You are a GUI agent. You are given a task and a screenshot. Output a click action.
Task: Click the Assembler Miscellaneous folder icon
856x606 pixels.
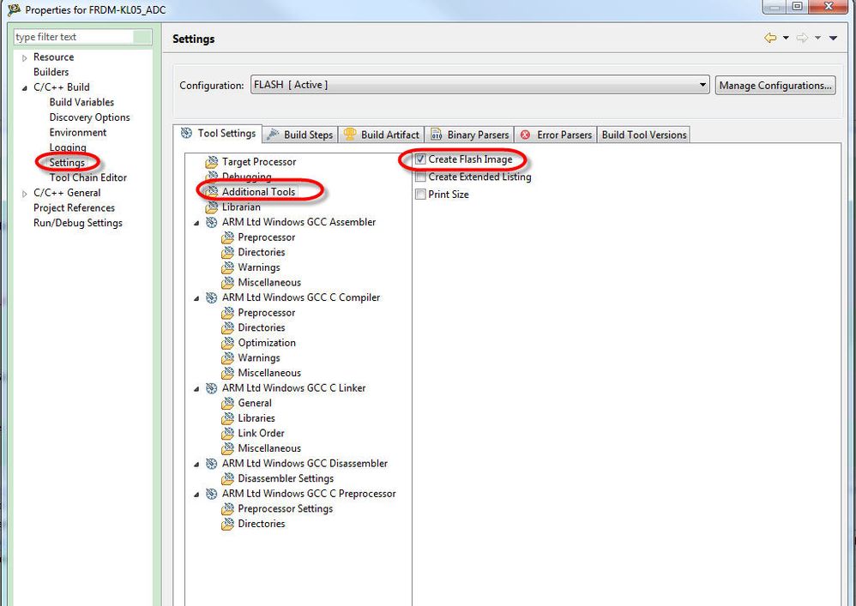pyautogui.click(x=227, y=283)
